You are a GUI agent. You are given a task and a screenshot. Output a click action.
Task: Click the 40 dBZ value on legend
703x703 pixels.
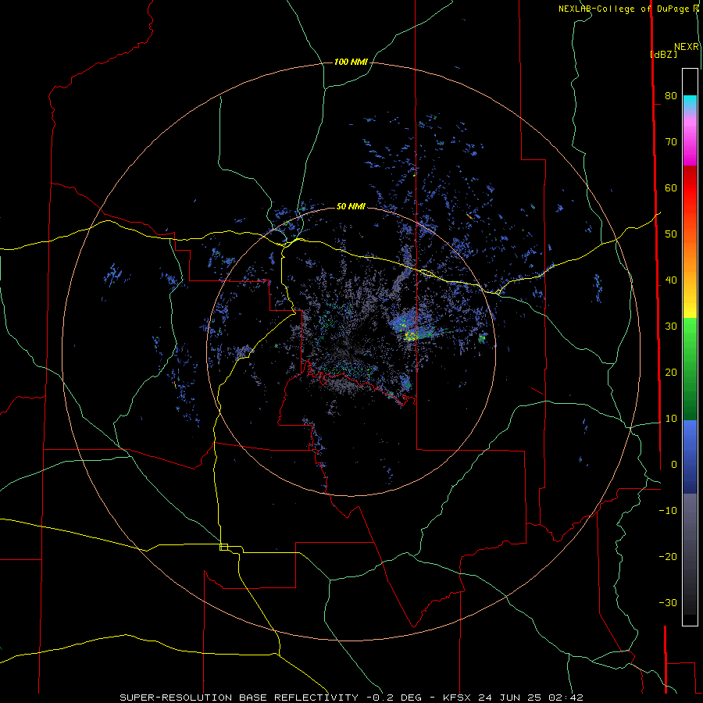(x=671, y=280)
